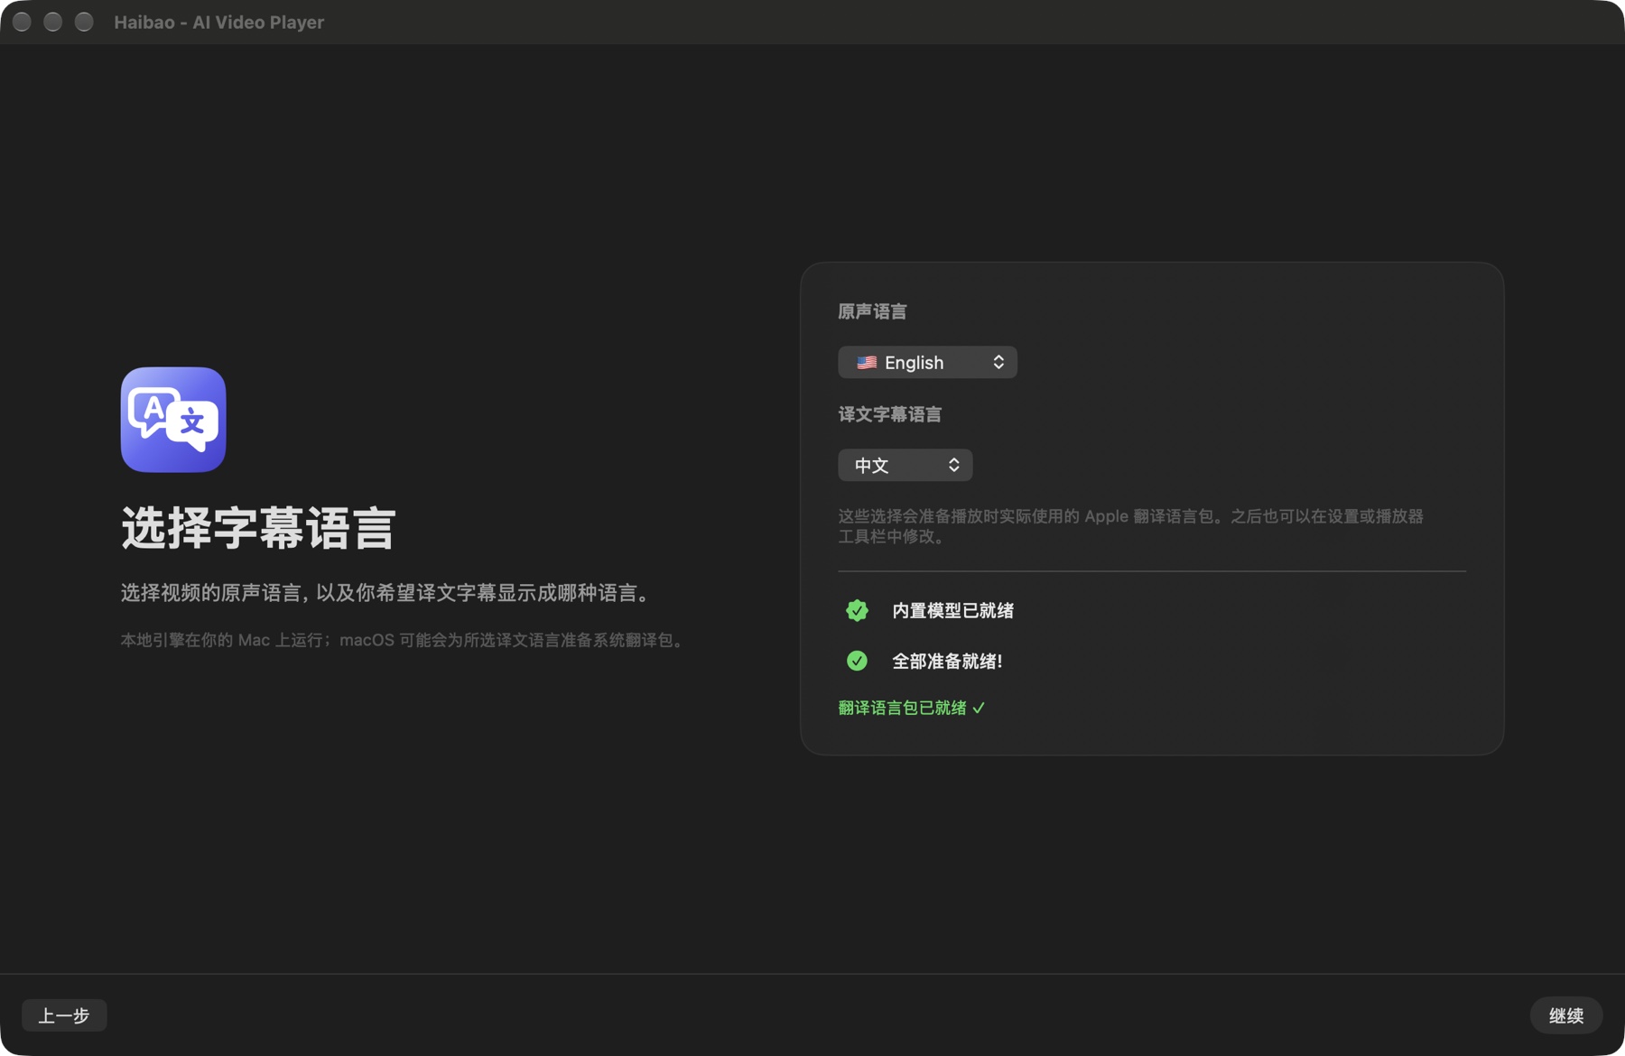
Task: Click the 全部准备就绪! status text
Action: (947, 662)
